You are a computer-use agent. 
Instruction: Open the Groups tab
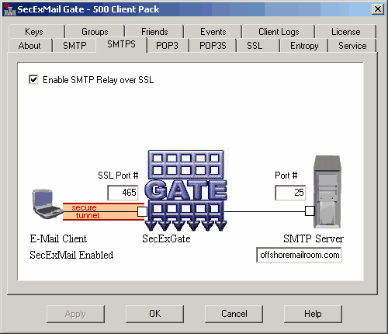coord(95,32)
